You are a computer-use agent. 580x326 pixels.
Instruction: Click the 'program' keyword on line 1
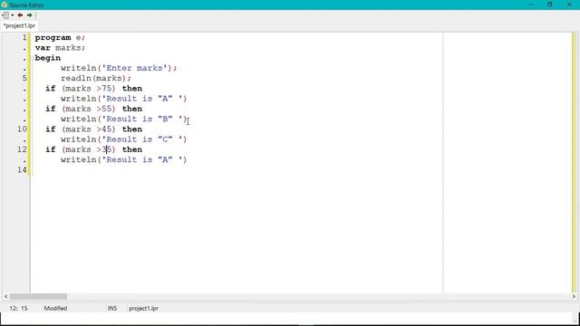tap(53, 38)
